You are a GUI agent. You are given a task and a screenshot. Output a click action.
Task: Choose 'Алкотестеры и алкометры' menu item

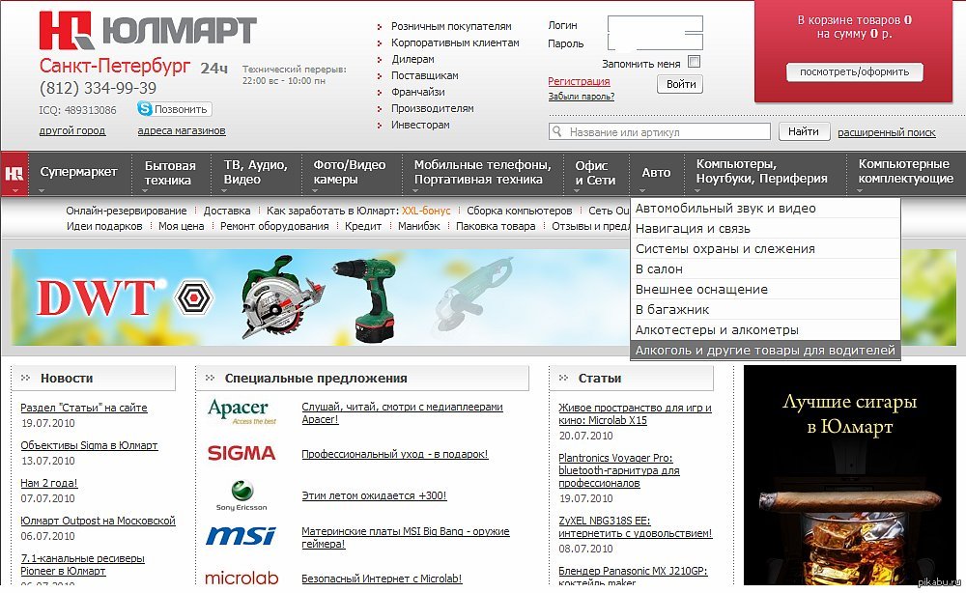click(717, 329)
